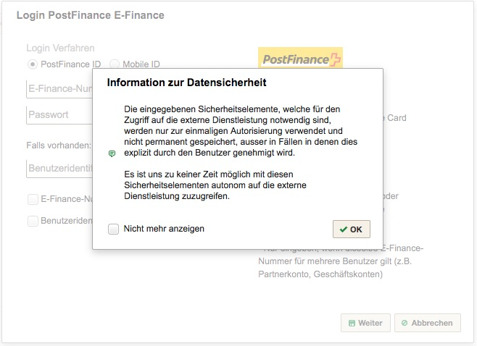
Task: Click the 'Login PostFinance E-Finance' title
Action: point(91,15)
